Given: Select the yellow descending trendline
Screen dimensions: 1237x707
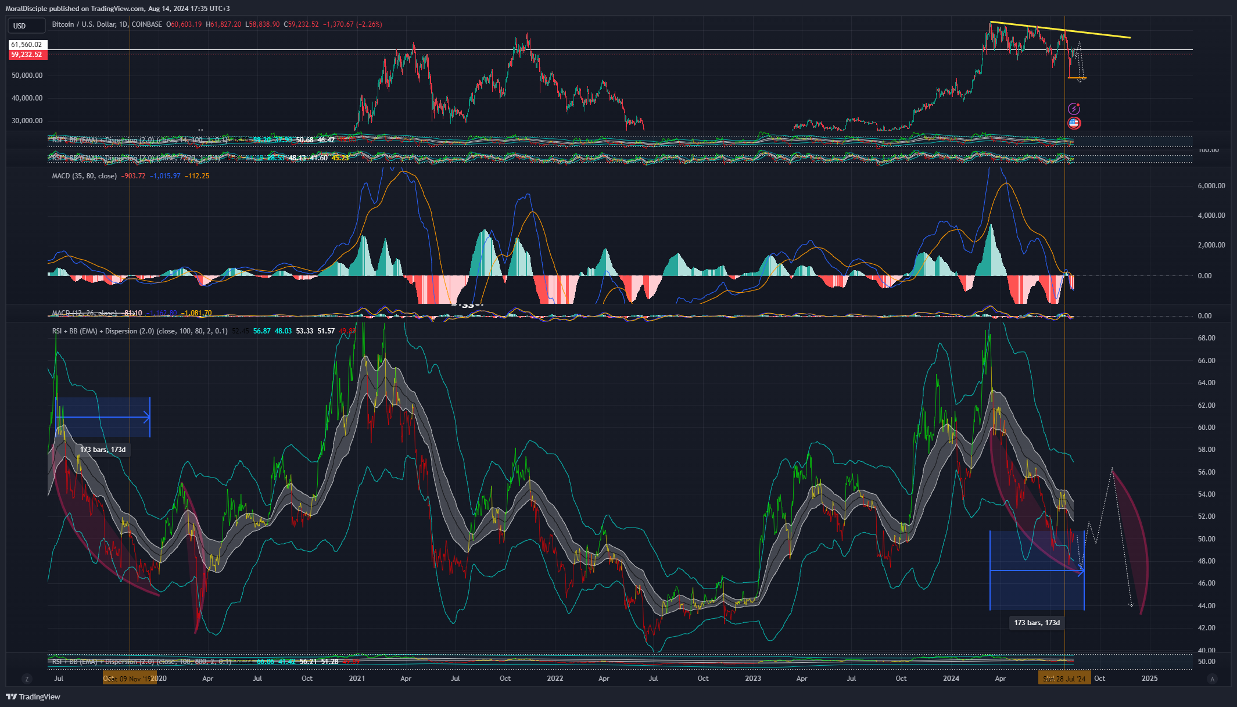Looking at the screenshot, I should click(x=1060, y=30).
